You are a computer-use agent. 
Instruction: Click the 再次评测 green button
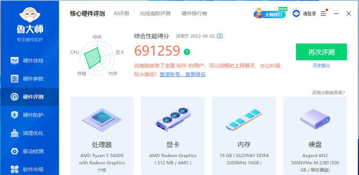(x=321, y=52)
